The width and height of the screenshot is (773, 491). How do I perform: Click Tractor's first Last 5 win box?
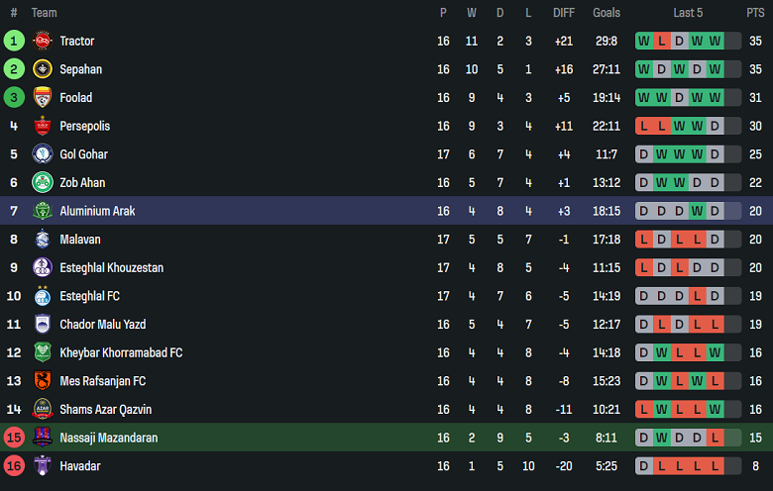coord(644,41)
